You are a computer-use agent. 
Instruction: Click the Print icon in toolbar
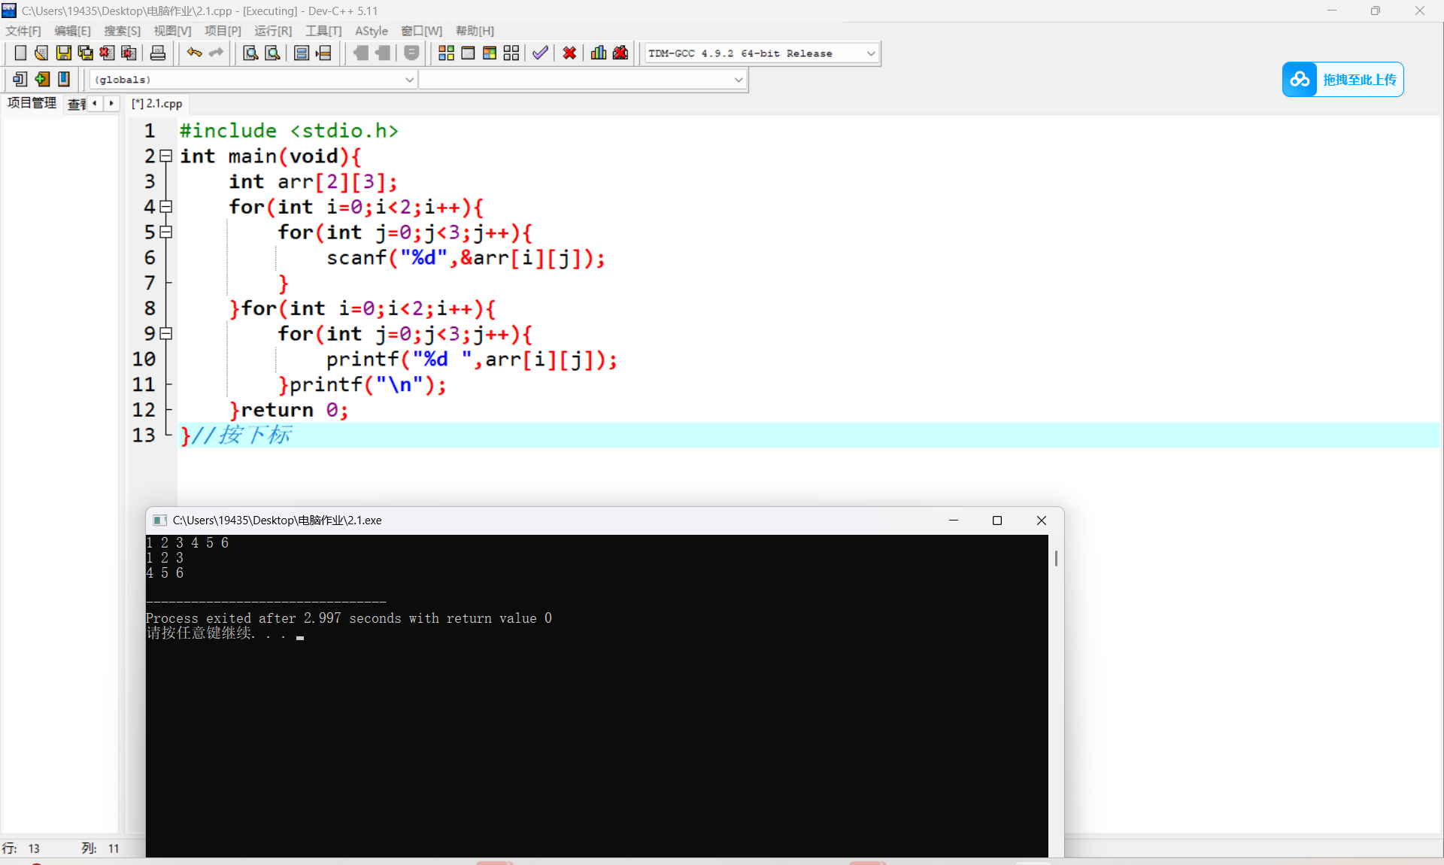coord(158,53)
